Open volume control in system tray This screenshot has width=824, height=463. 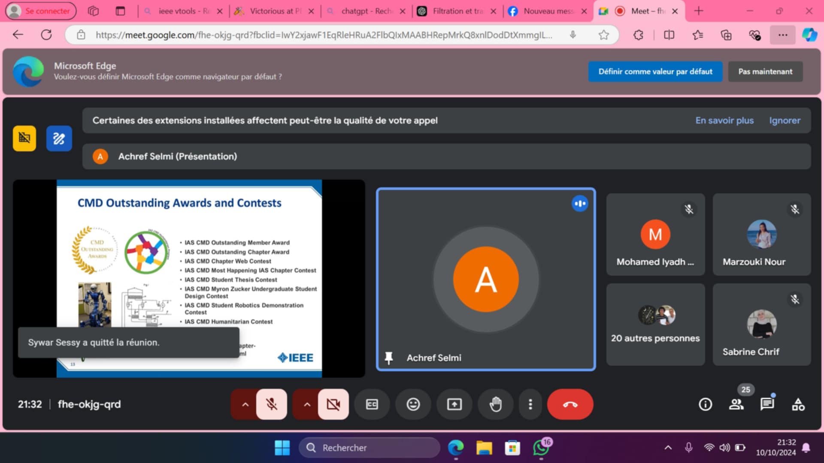click(x=724, y=448)
